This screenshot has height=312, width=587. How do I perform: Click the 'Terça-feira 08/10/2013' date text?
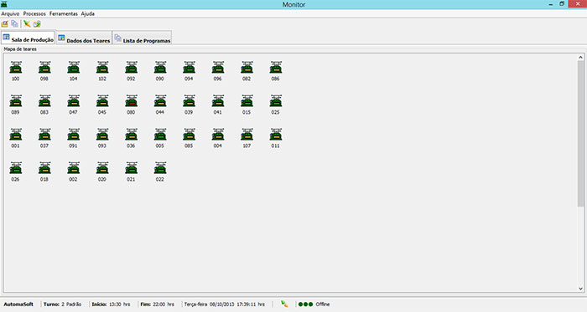click(210, 304)
